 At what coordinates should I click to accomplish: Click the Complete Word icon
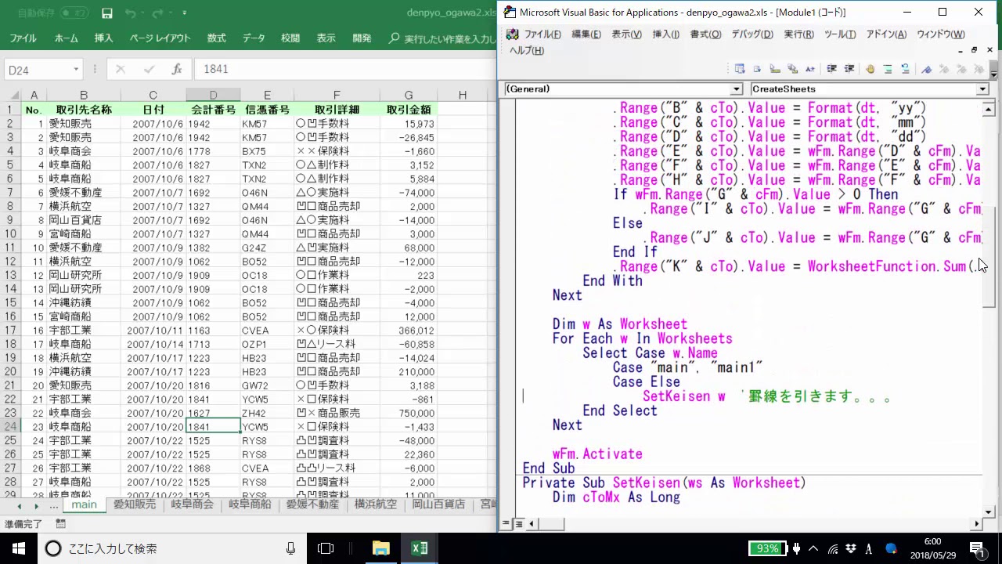[x=810, y=69]
